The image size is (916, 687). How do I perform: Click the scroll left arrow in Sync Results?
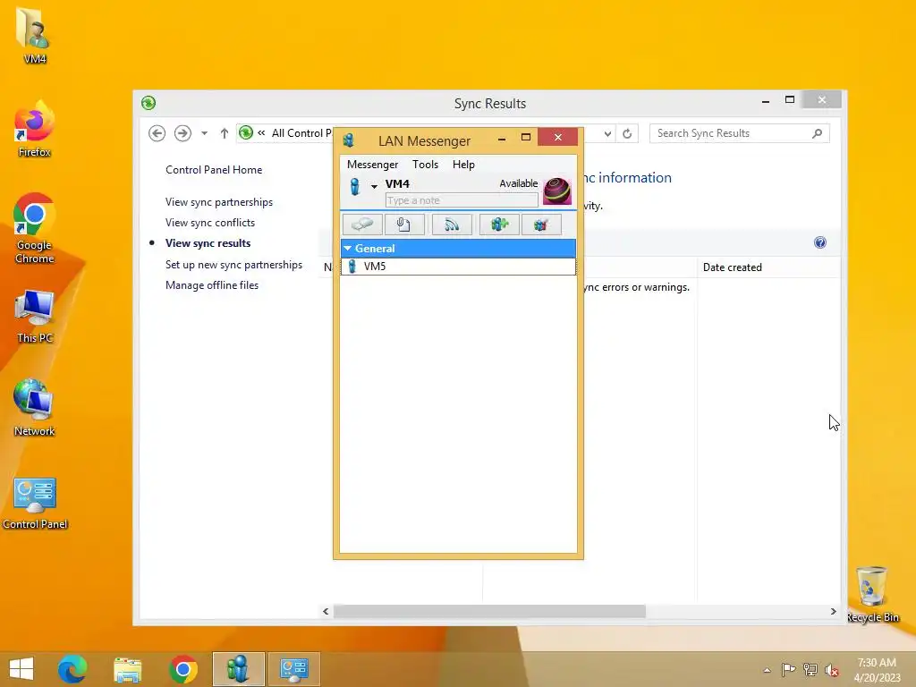point(326,611)
